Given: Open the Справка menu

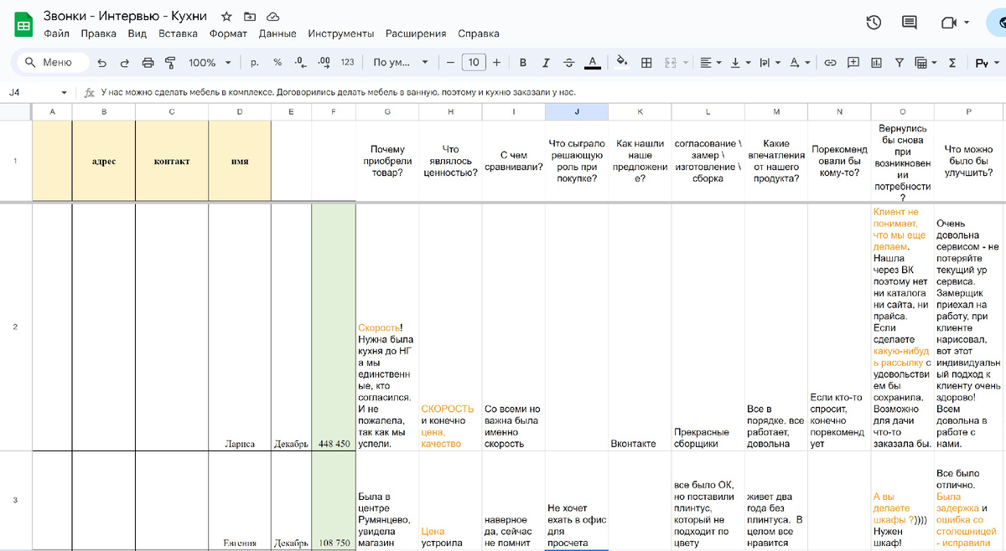Looking at the screenshot, I should coord(479,34).
